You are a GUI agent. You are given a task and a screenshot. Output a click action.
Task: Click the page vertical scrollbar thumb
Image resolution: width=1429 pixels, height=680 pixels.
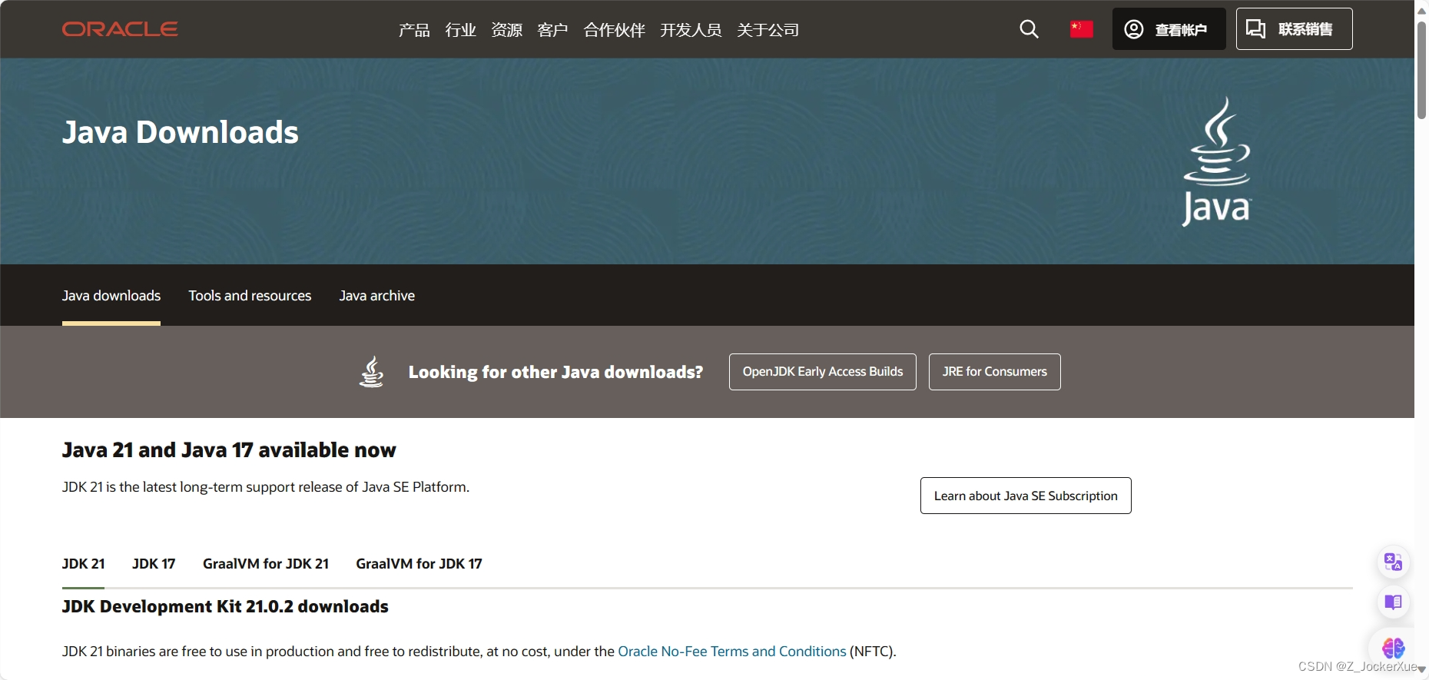[1421, 69]
